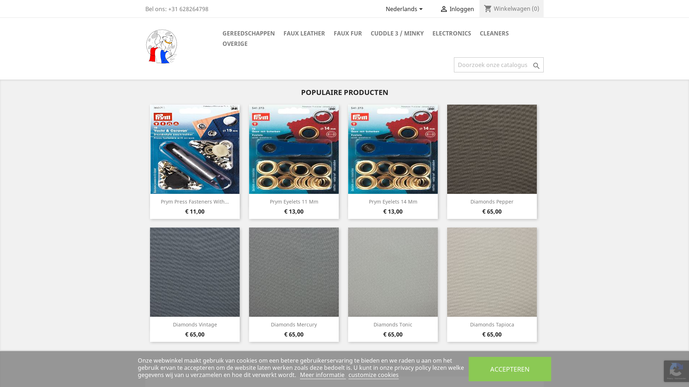
Task: Accept cookies with the Accepteren button
Action: pyautogui.click(x=510, y=369)
